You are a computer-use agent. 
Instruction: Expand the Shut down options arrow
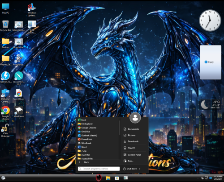139,169
